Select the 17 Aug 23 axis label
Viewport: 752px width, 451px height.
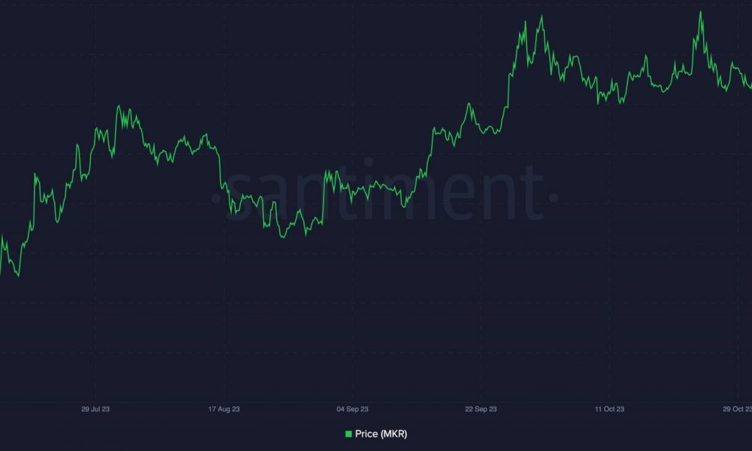[x=224, y=409]
